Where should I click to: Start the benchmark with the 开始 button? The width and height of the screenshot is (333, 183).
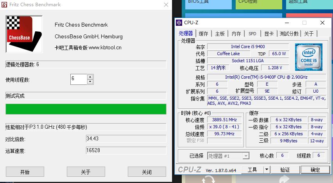[x=25, y=172]
